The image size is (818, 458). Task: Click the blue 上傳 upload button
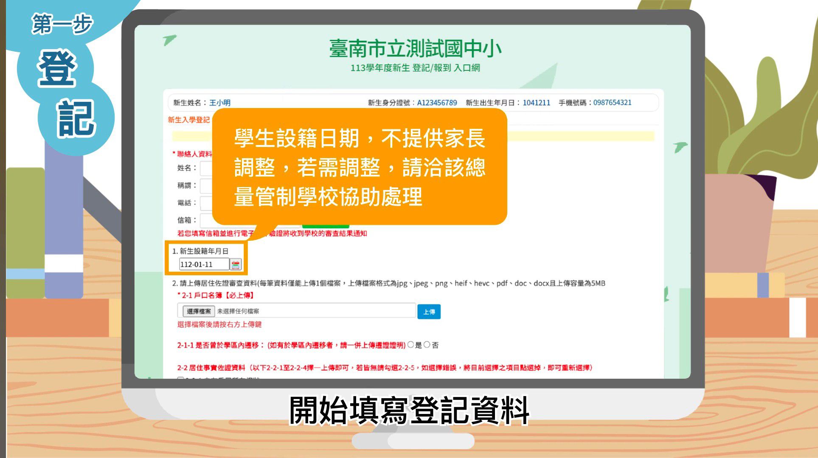(x=429, y=312)
